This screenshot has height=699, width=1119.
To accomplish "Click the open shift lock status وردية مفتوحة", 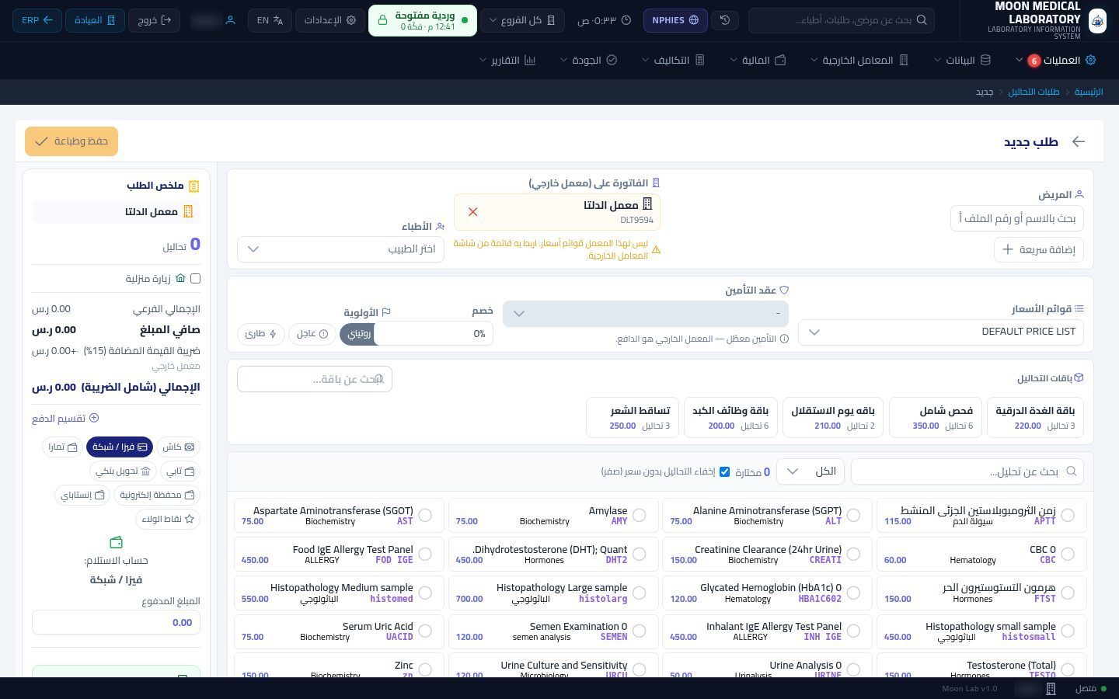I will coord(423,20).
